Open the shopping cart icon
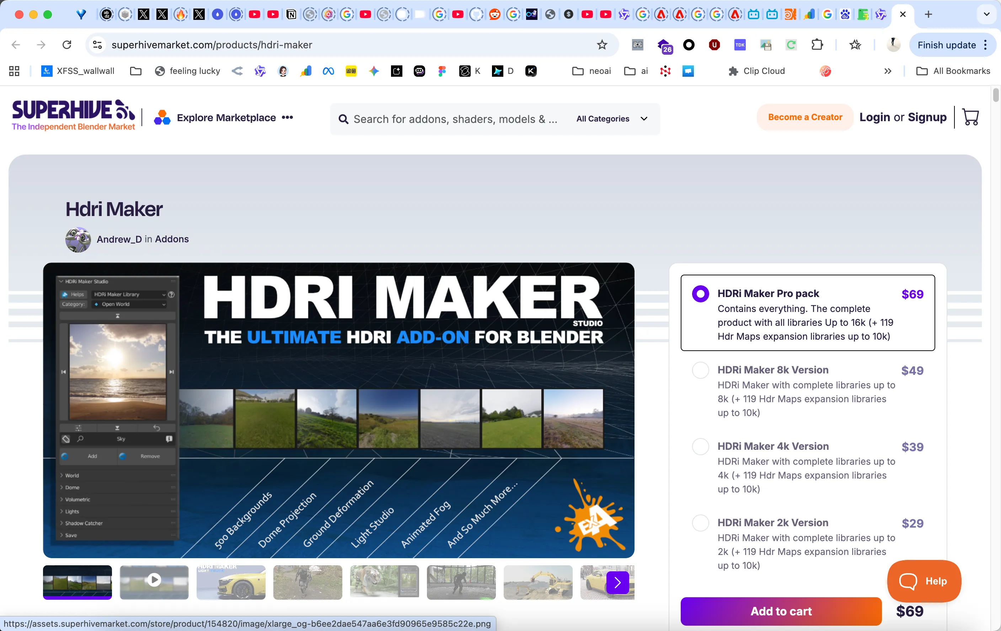Image resolution: width=1001 pixels, height=631 pixels. 971,117
